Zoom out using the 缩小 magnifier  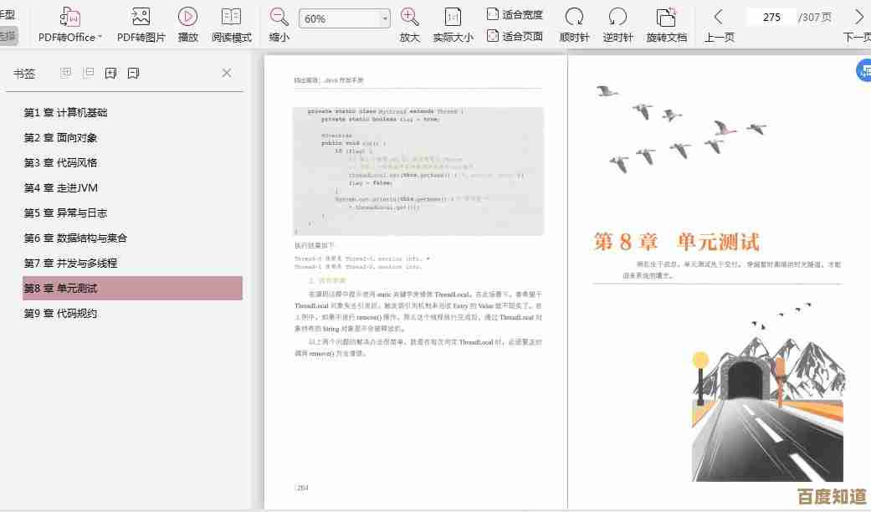point(279,24)
